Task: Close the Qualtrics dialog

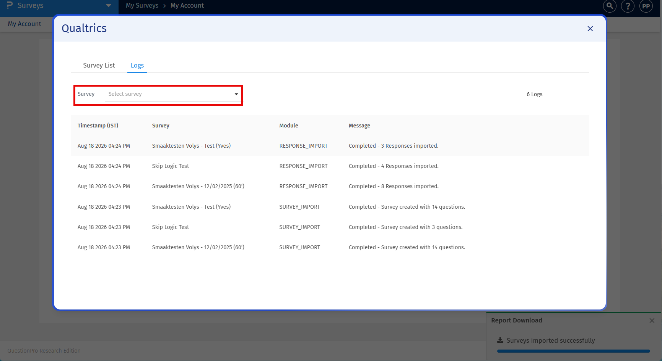Action: [x=590, y=29]
